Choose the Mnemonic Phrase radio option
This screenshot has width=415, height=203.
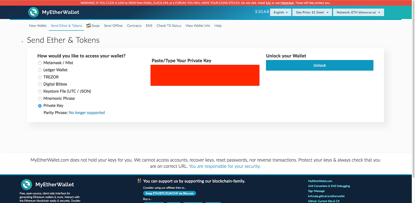coord(40,99)
